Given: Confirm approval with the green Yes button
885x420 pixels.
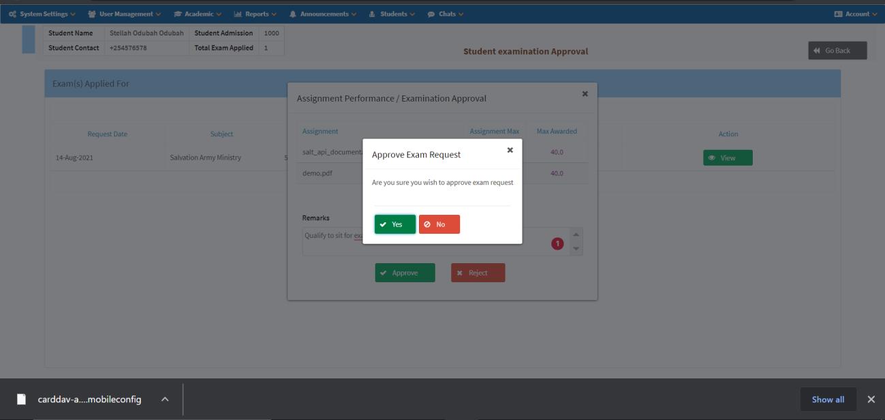Looking at the screenshot, I should [x=394, y=224].
